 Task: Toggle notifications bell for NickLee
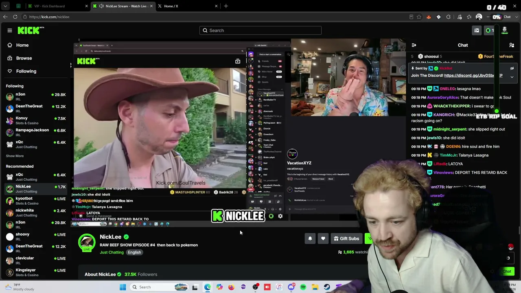310,238
